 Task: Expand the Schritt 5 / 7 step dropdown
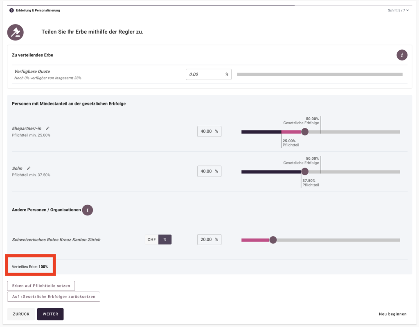click(x=398, y=10)
